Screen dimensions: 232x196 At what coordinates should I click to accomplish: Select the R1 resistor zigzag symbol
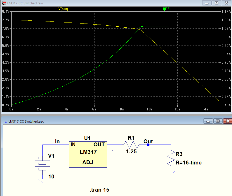pos(131,145)
